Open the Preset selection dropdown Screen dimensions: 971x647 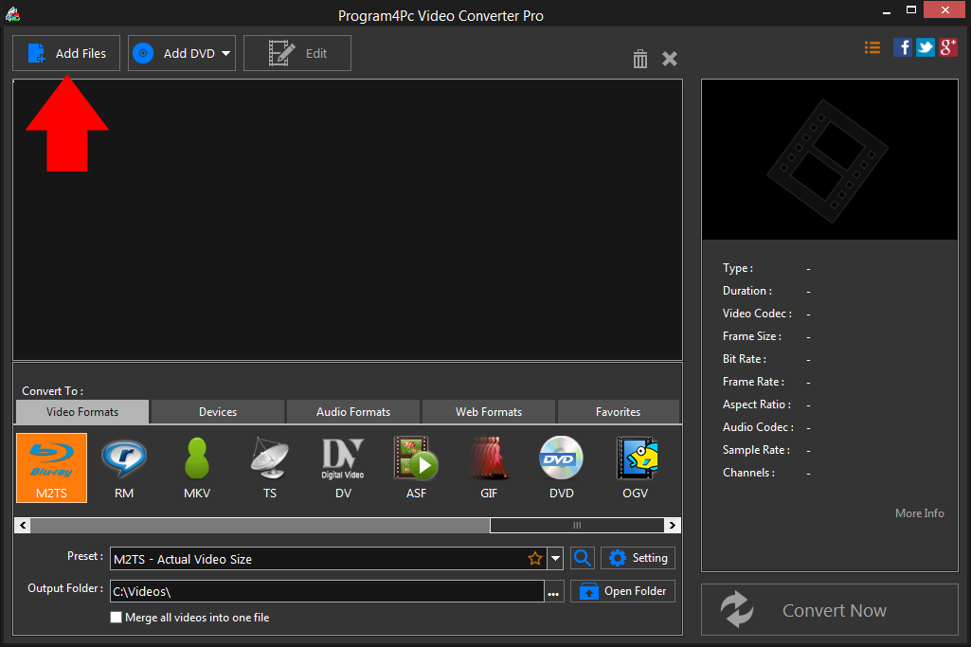tap(556, 558)
